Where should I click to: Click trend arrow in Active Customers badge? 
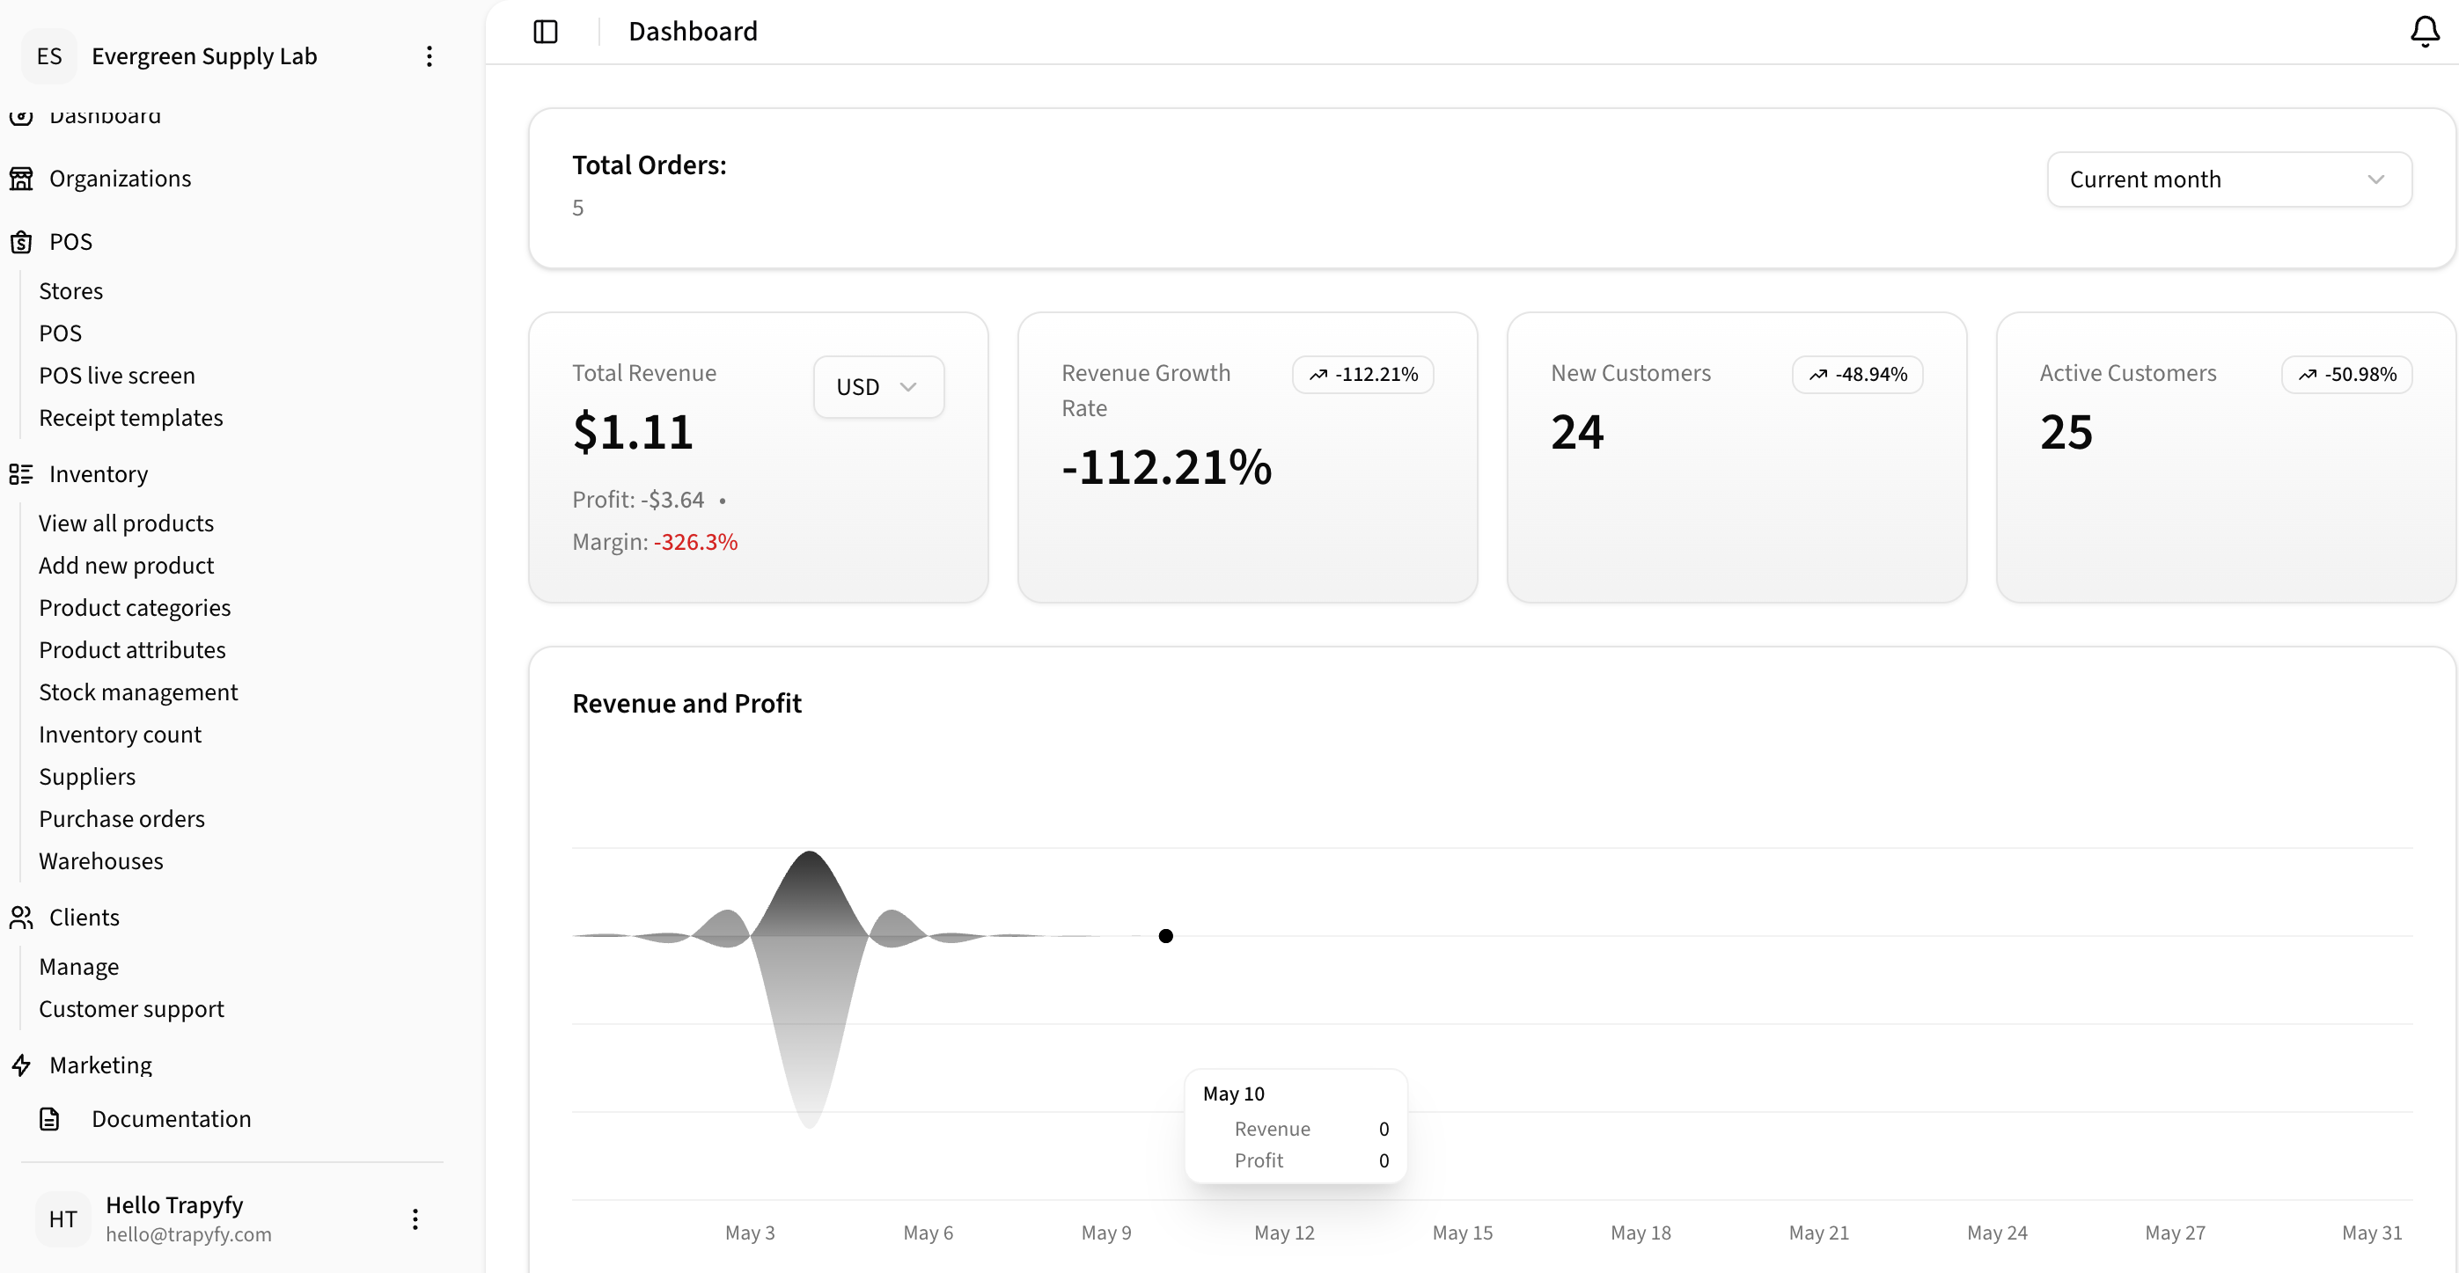pyautogui.click(x=2308, y=375)
